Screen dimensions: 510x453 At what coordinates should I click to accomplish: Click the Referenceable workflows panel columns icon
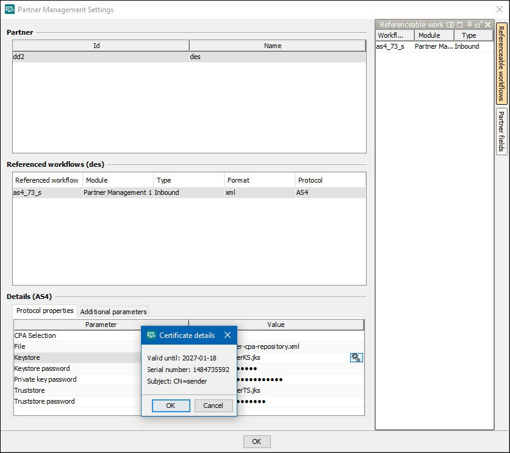pos(450,25)
